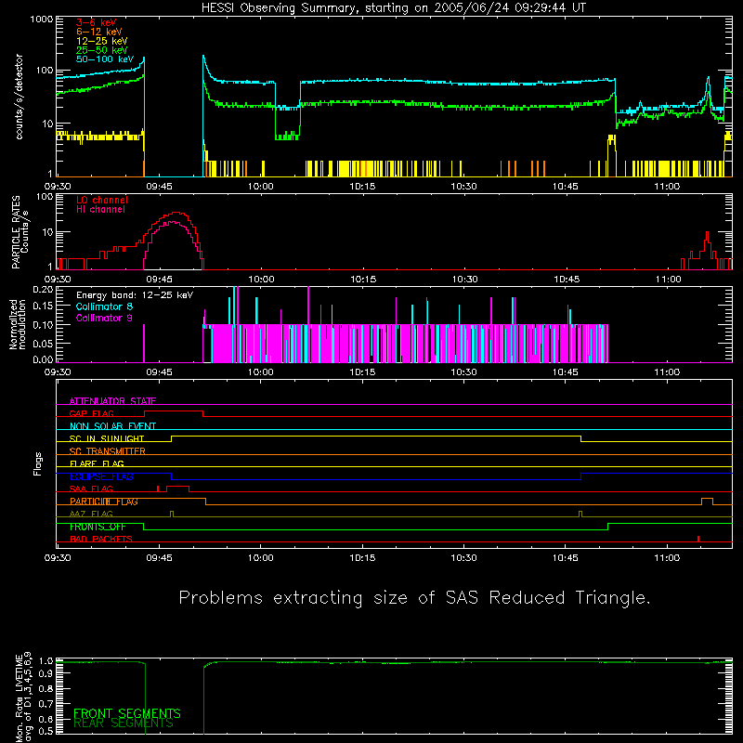Click 10:00 time label under count-rate panel
This screenshot has width=743, height=743.
tap(261, 187)
